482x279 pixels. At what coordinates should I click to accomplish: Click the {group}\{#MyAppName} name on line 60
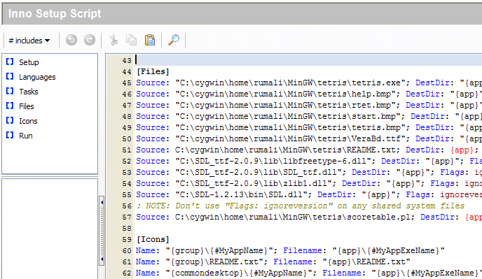coord(219,251)
